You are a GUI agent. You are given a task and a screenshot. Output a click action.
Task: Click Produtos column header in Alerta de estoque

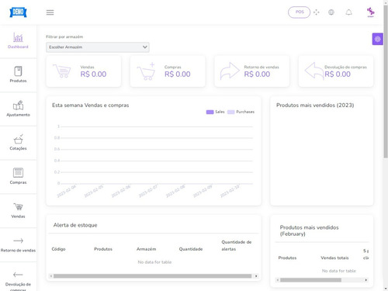pyautogui.click(x=103, y=249)
